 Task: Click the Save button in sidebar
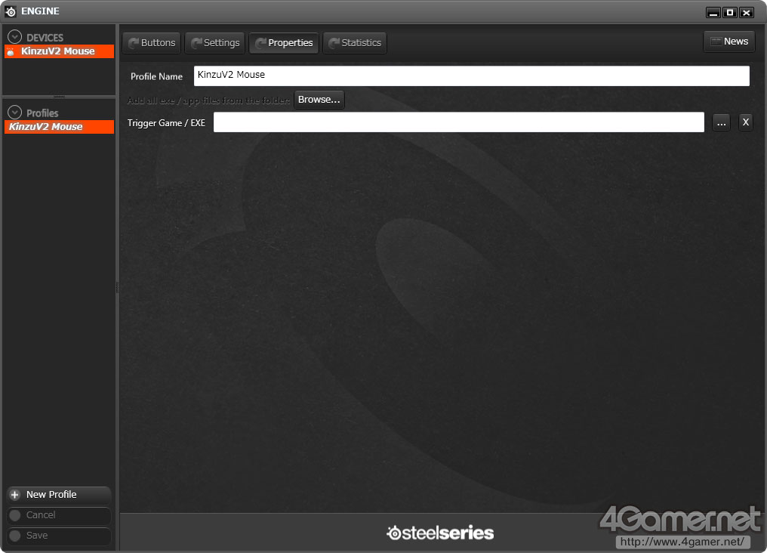click(x=59, y=536)
